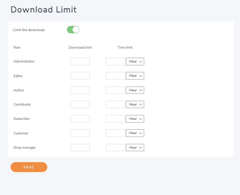Open Shop manager time unit dropdown
This screenshot has width=240, height=195.
[135, 148]
